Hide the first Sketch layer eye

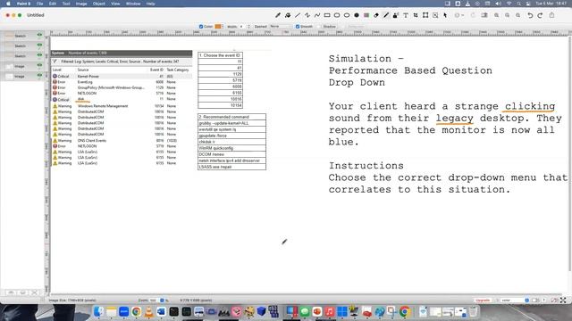pyautogui.click(x=39, y=35)
